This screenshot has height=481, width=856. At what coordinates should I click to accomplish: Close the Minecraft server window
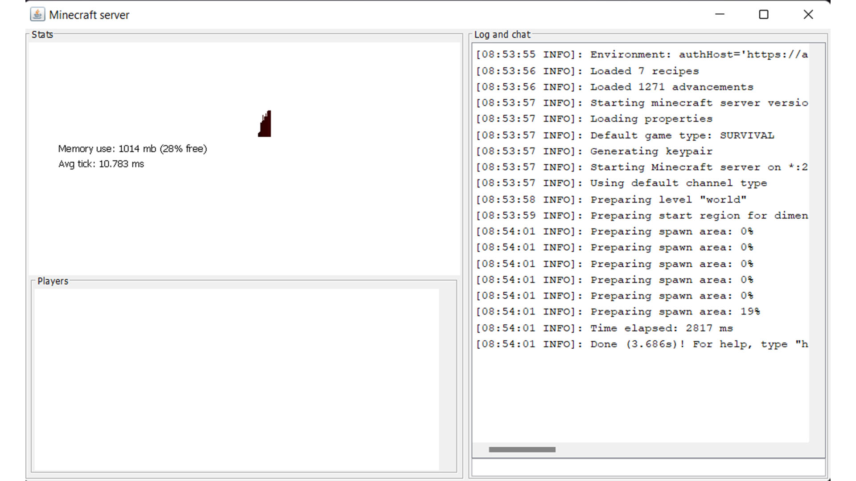tap(808, 15)
